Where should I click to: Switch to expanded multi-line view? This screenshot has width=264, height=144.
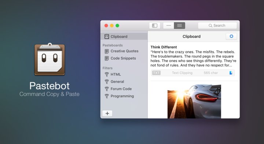click(179, 26)
